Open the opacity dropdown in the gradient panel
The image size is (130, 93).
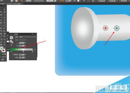point(25,55)
